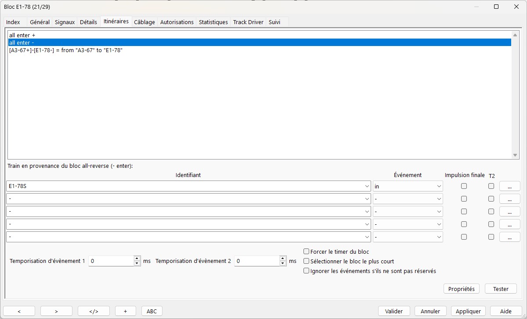Viewport: 527px width, 319px height.
Task: Enable T2 checkbox in fifth row
Action: (491, 237)
